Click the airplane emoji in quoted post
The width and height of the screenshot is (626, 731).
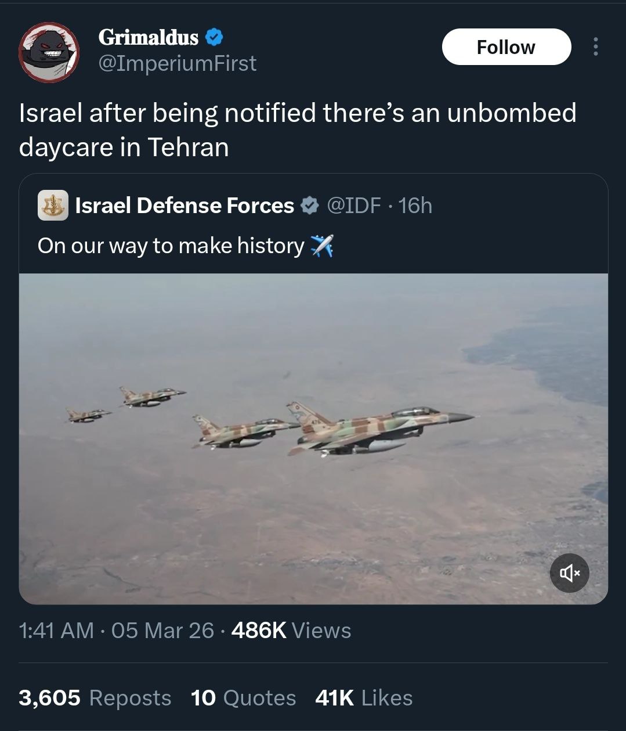point(322,246)
